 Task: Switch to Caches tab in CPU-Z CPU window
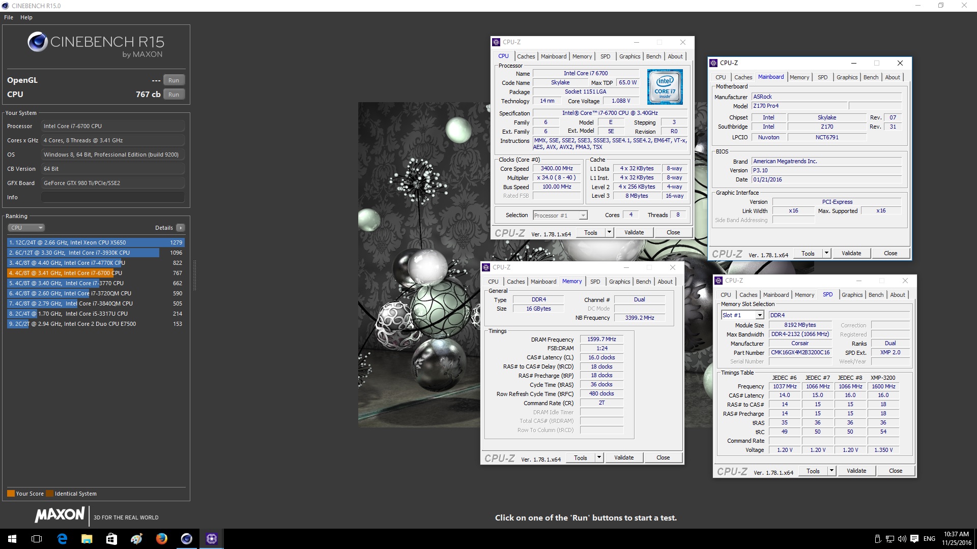pos(526,56)
